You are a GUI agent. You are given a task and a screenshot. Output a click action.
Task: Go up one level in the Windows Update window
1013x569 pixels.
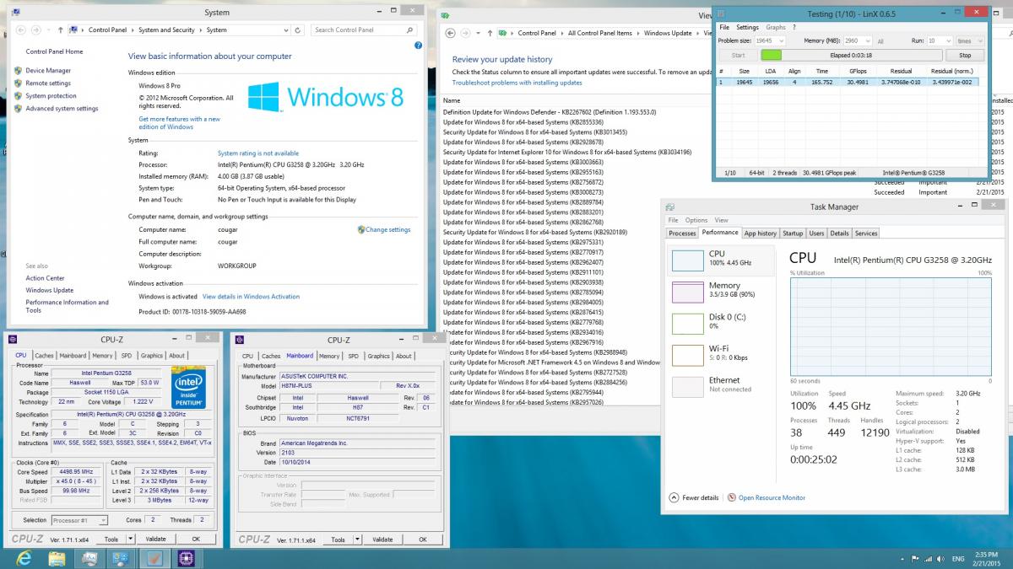coord(488,33)
